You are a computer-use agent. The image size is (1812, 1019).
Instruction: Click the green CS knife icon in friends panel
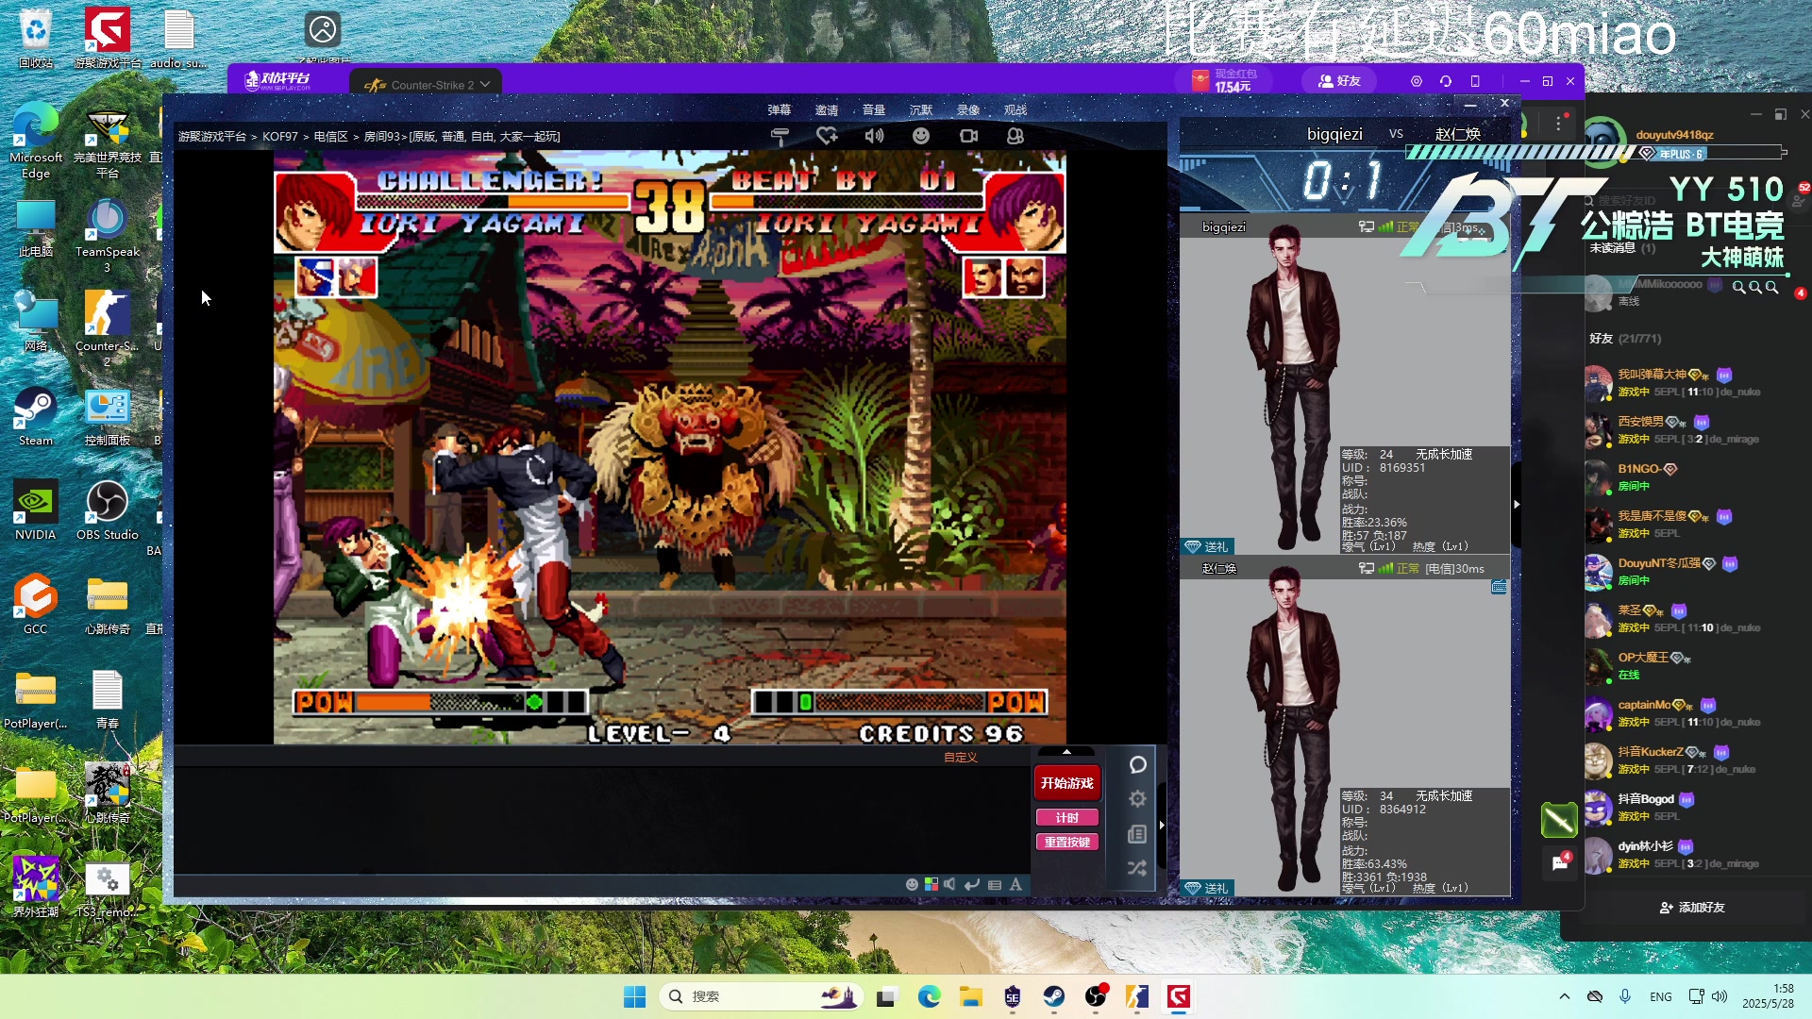point(1559,820)
